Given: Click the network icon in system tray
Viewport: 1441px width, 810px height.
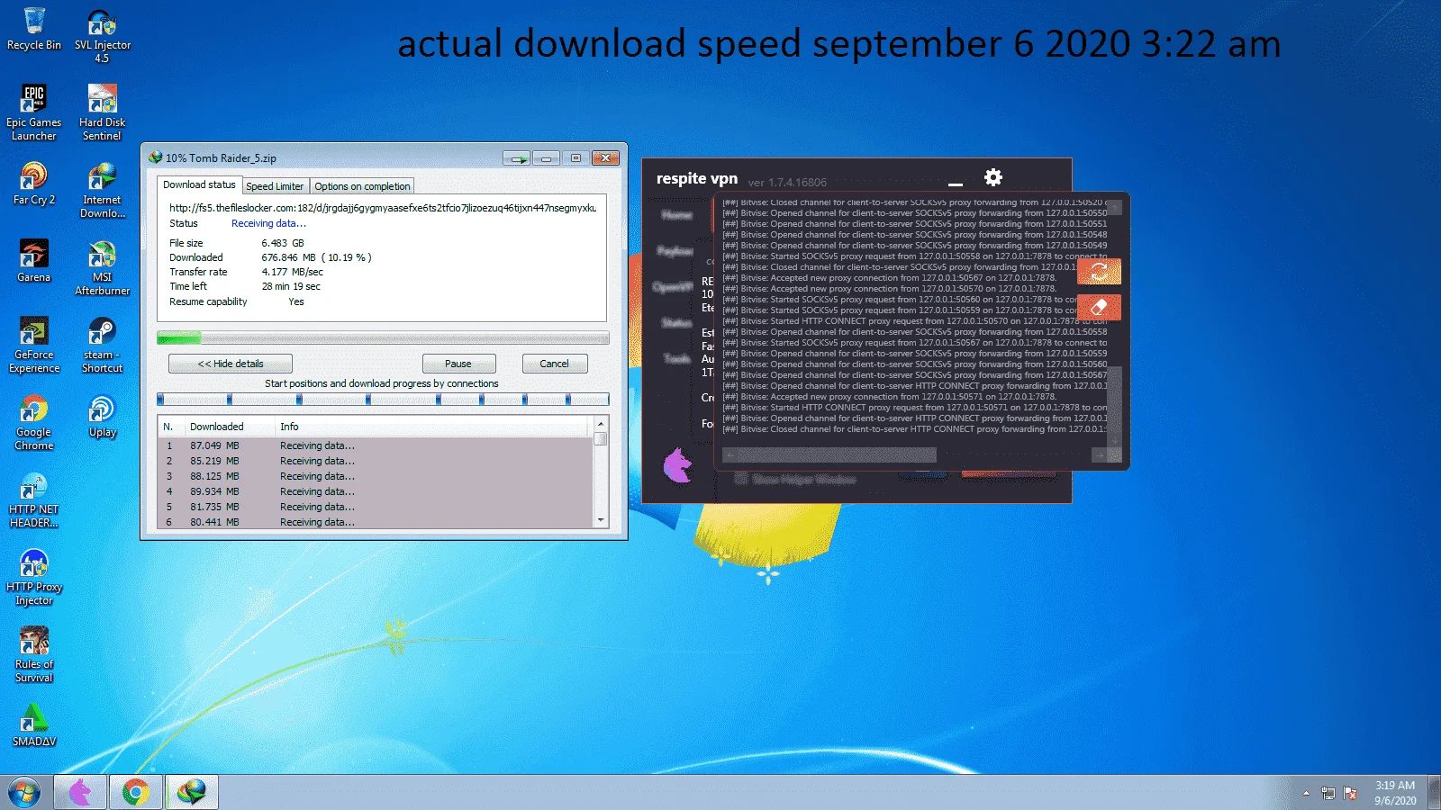Looking at the screenshot, I should pyautogui.click(x=1328, y=793).
